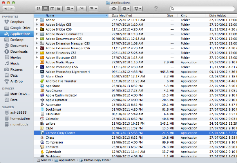Expand the Adobe folder
237x163 pixels.
[37, 20]
